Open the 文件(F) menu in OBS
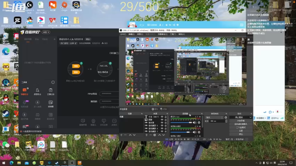Image resolution: width=296 pixels, height=166 pixels. [x=123, y=34]
